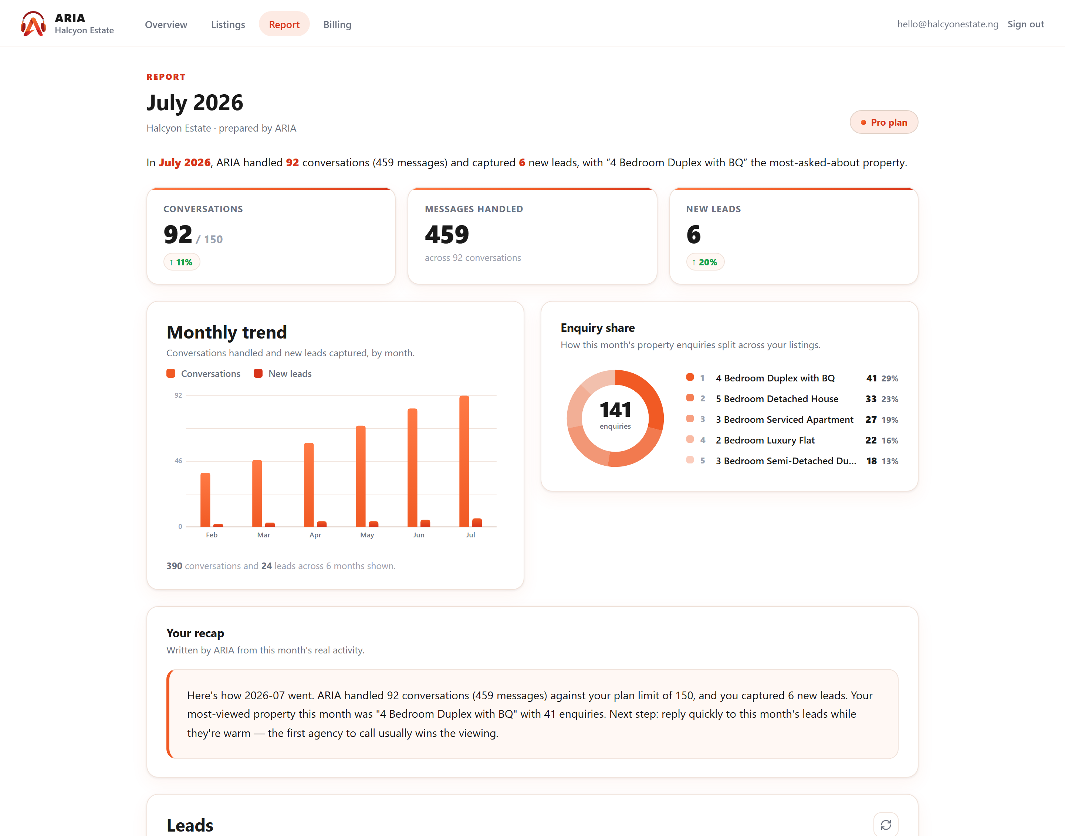Click '390 conversations and 24 leads' summary
Viewport: 1065px width, 836px height.
pos(281,566)
